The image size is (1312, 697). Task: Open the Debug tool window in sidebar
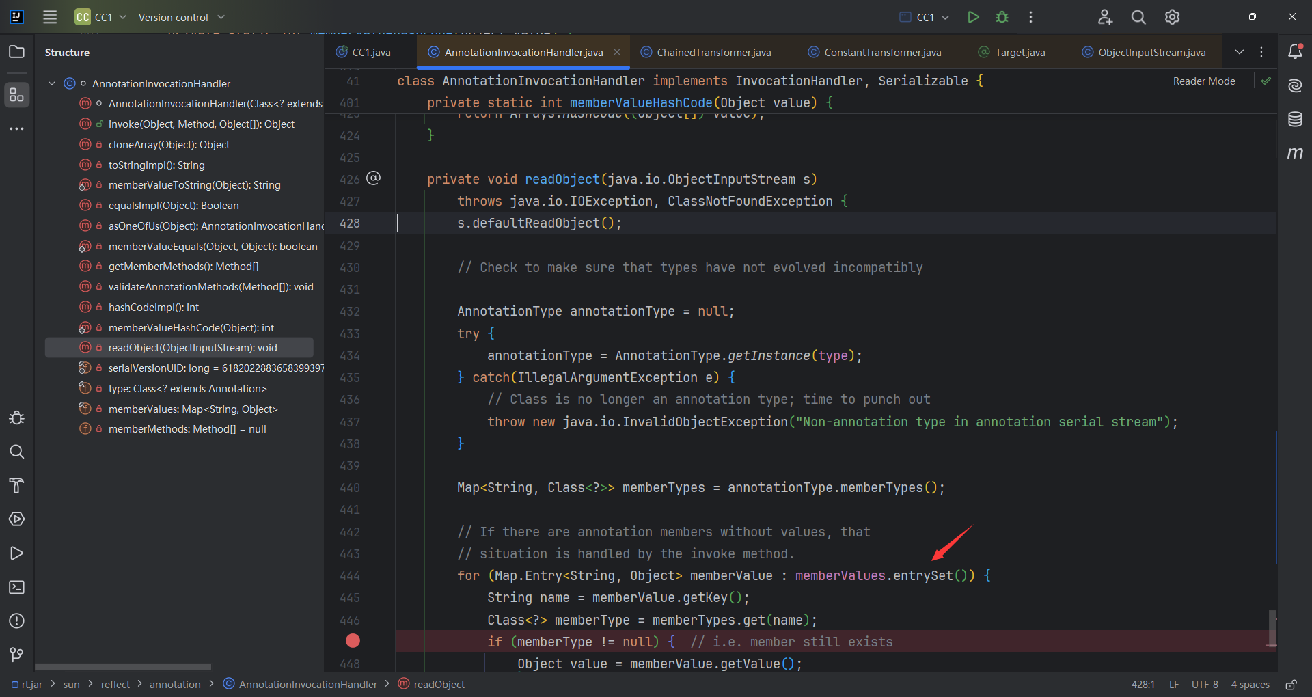(x=16, y=418)
